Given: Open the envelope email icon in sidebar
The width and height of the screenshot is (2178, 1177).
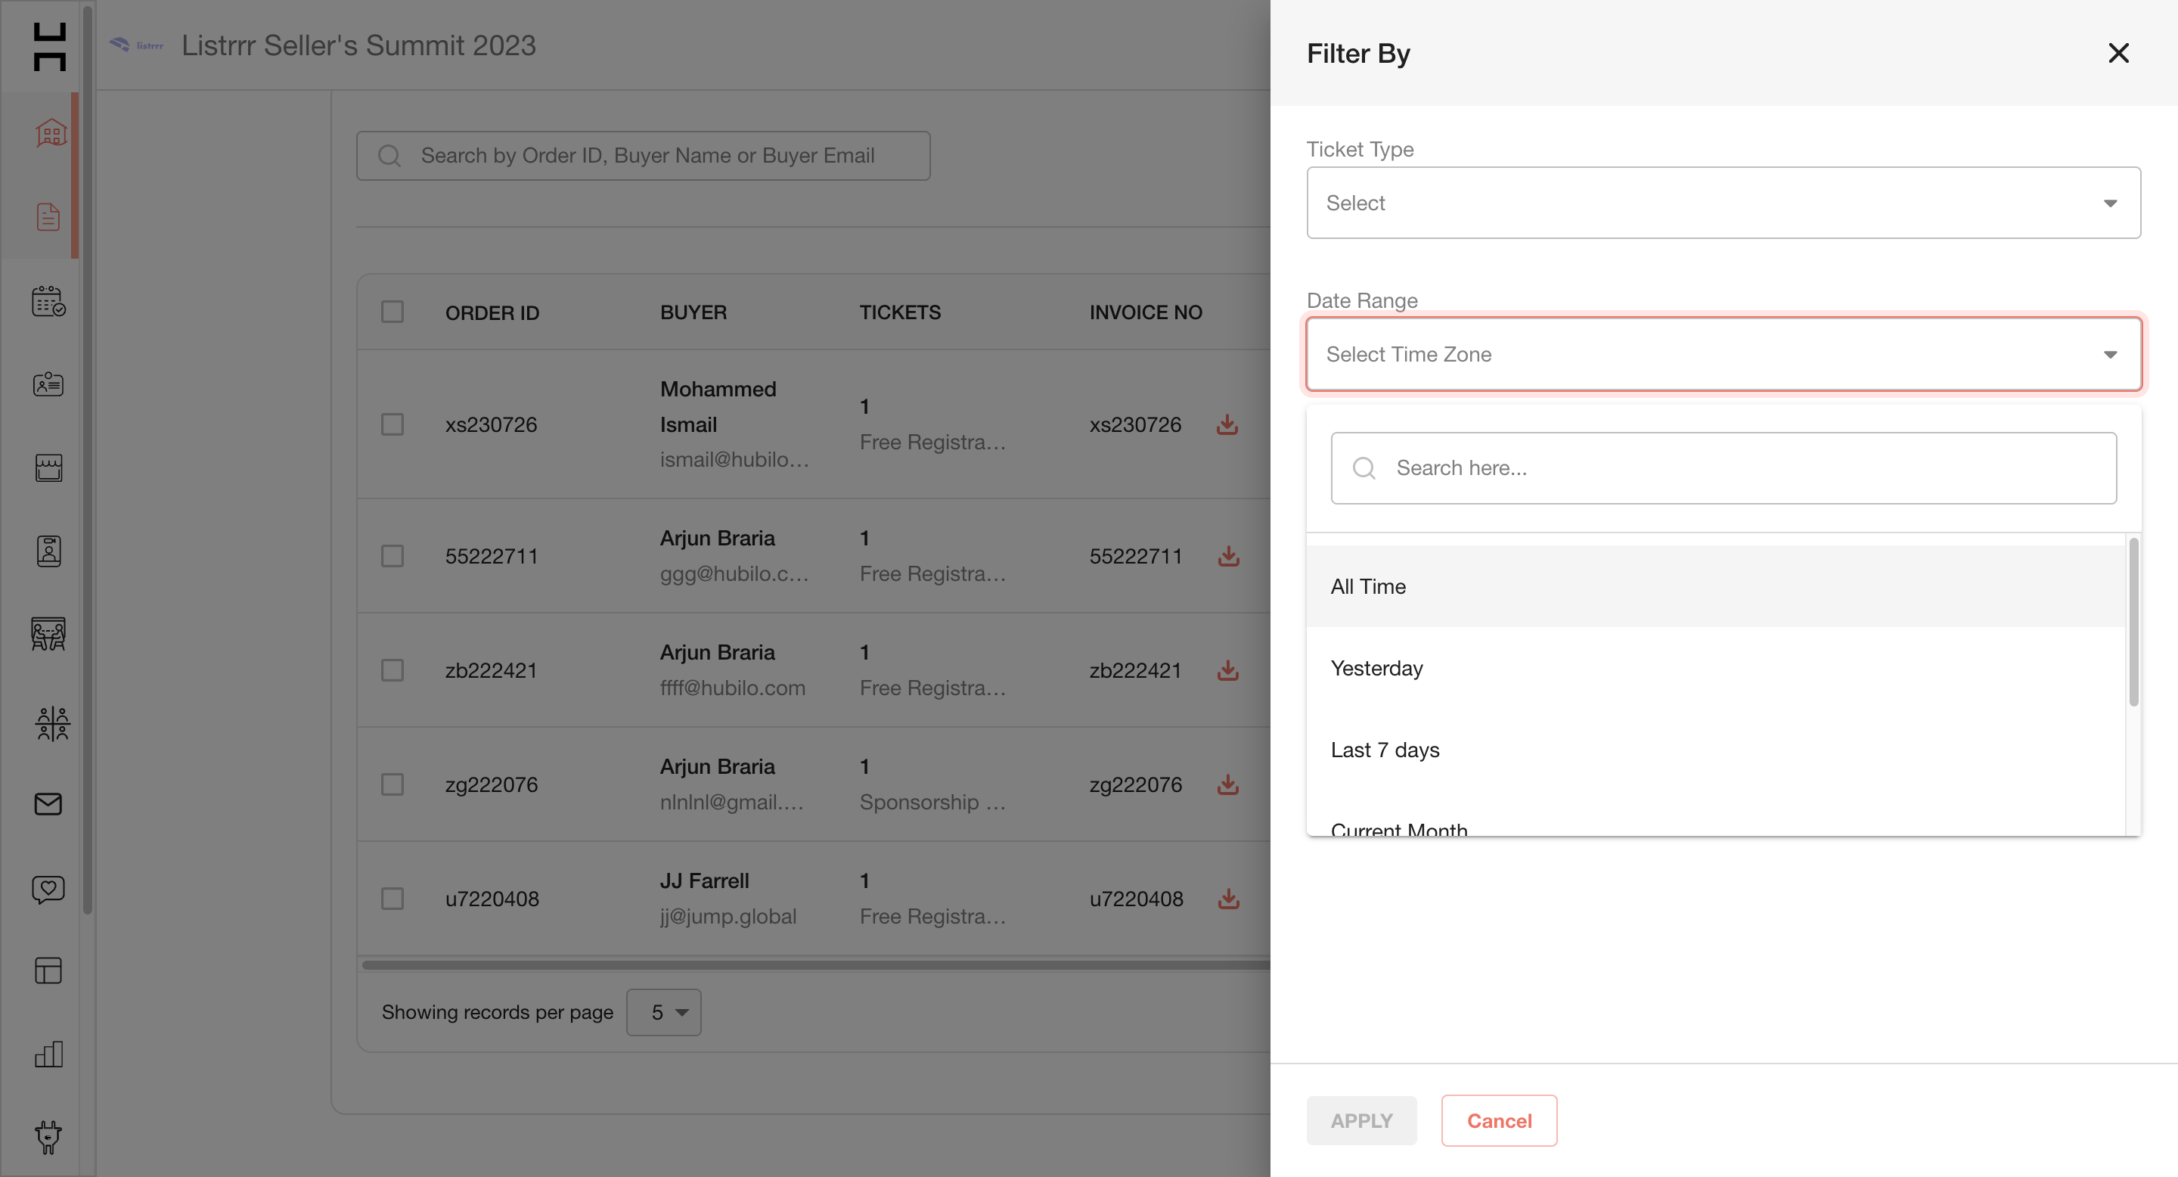Looking at the screenshot, I should 49,804.
